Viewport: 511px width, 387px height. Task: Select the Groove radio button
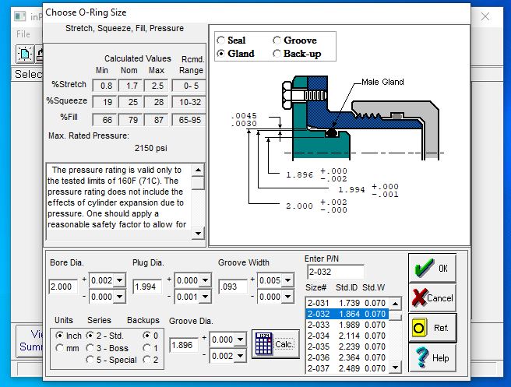(277, 40)
